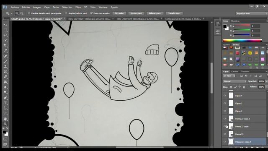The width and height of the screenshot is (268, 151).
Task: Select the Paint Bucket tool
Action: click(x=5, y=82)
